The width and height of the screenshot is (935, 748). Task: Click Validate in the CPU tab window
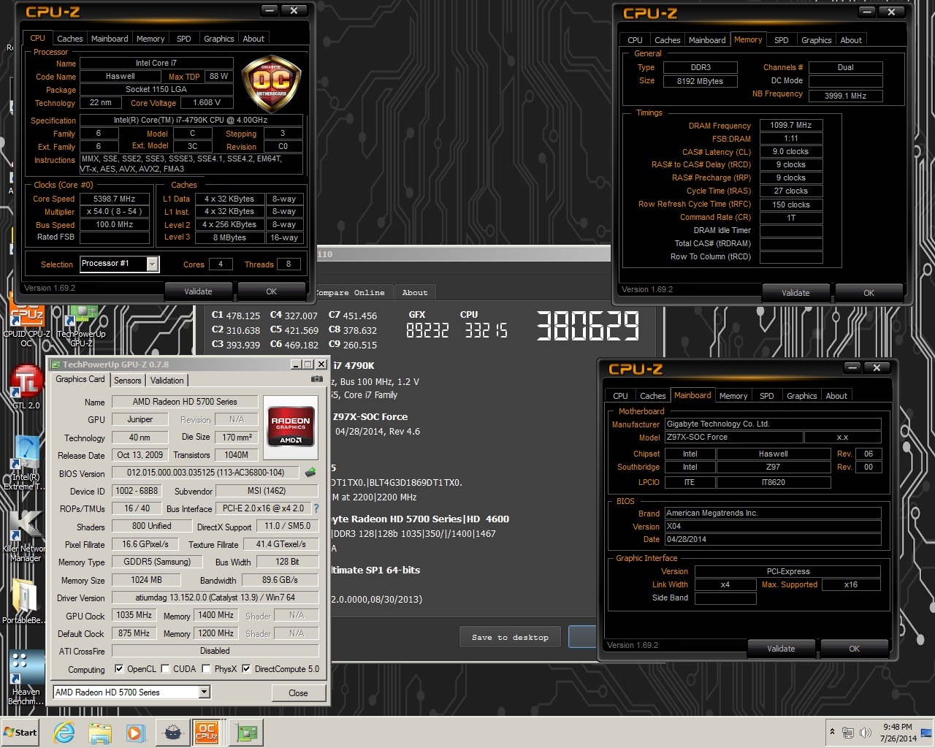(198, 291)
